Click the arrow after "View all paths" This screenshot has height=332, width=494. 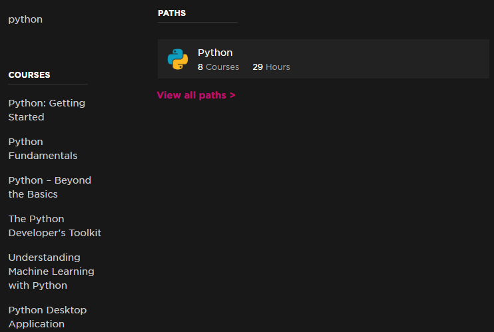click(x=232, y=95)
